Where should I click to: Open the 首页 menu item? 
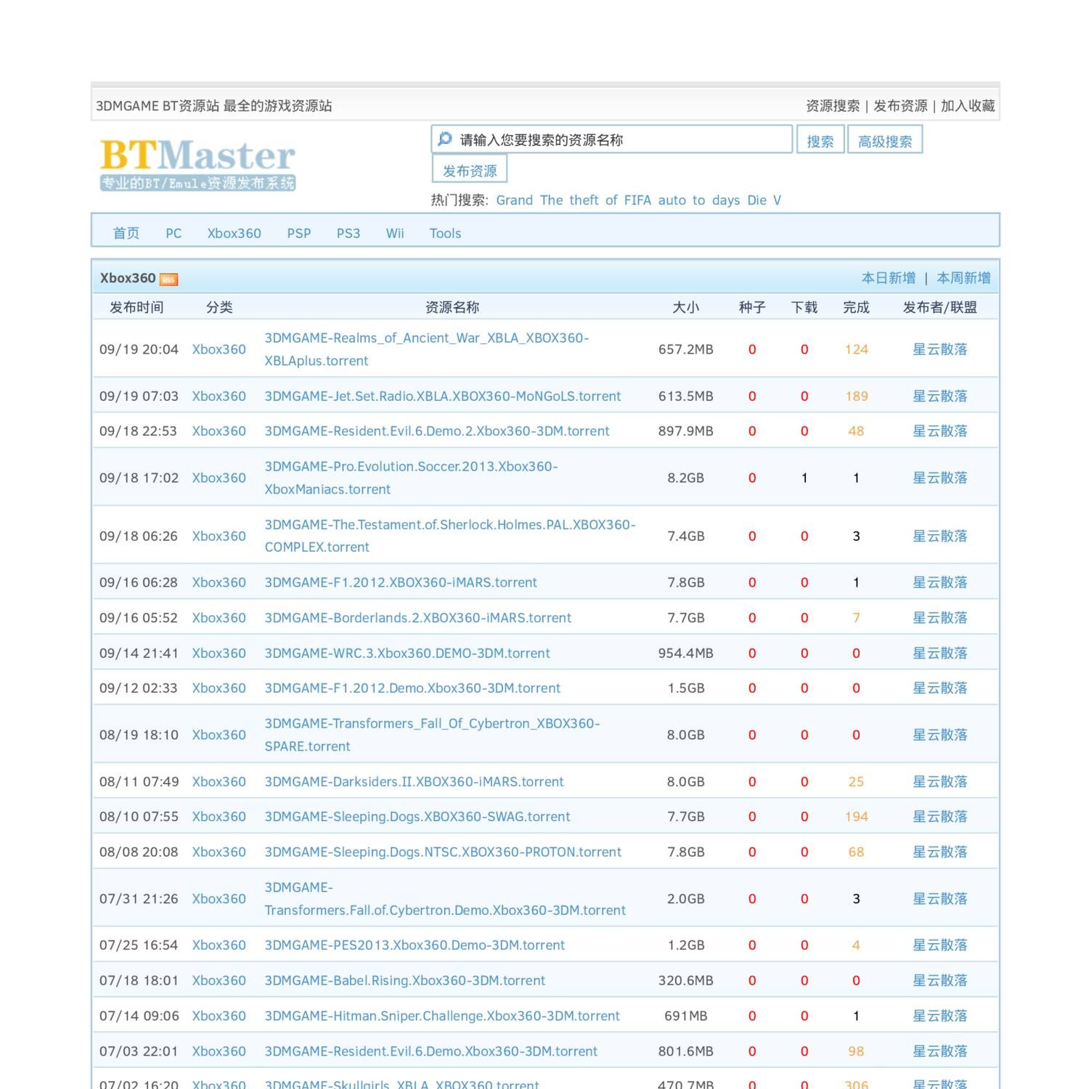coord(126,233)
